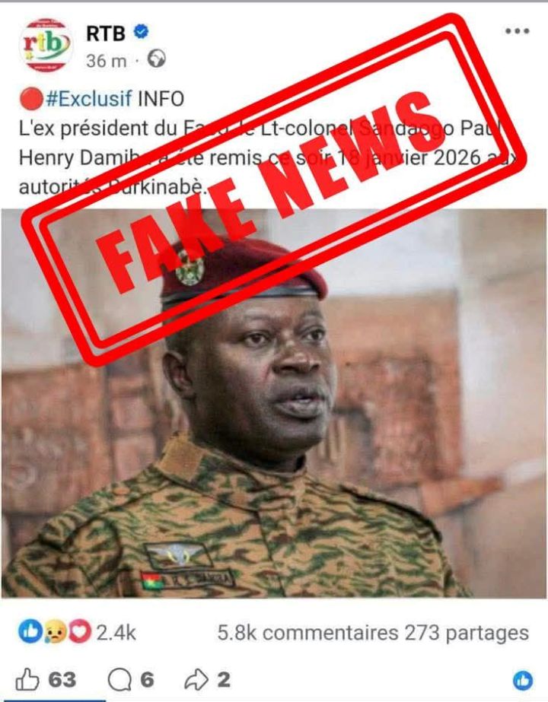Click the post text about Lt-colonel Damiba

tap(268, 158)
